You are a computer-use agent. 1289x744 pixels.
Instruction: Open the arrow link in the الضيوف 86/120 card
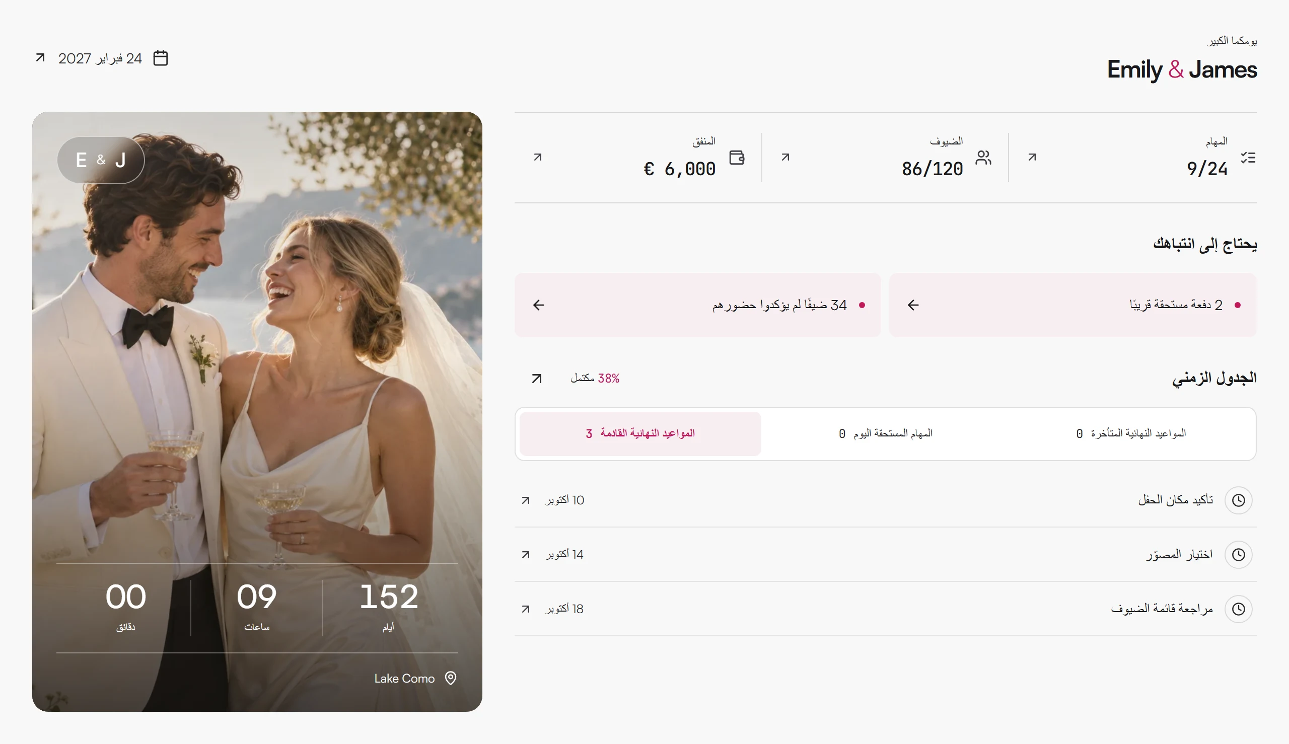[785, 157]
